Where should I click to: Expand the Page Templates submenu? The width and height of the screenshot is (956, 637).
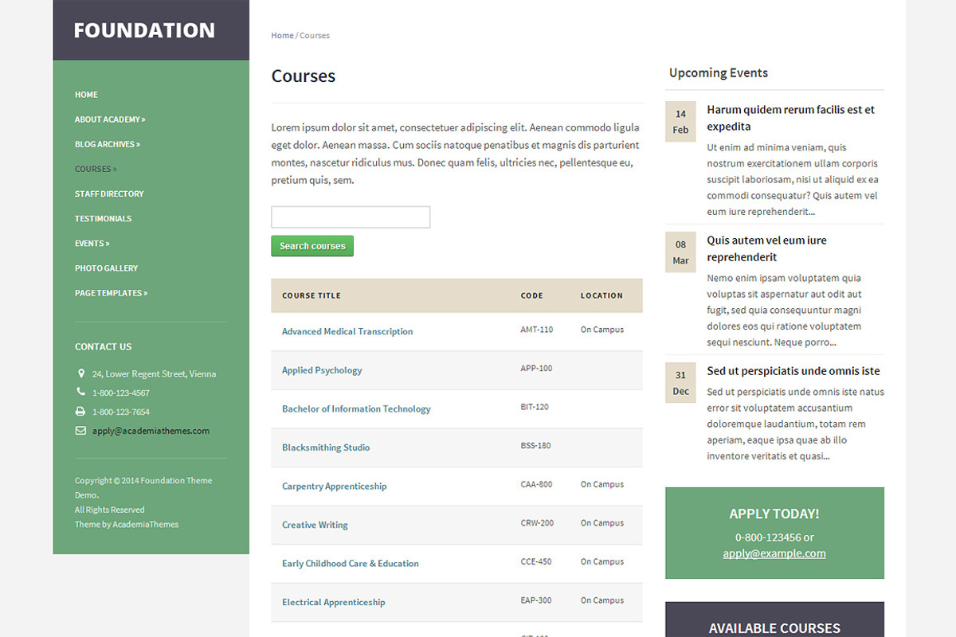(x=111, y=292)
